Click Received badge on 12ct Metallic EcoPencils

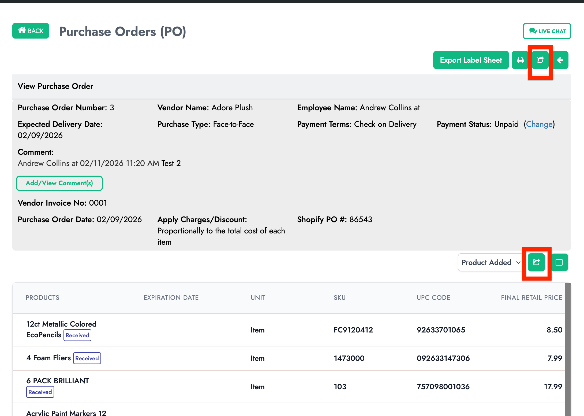77,335
